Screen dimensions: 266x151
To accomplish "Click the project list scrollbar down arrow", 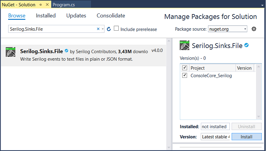I will [259, 116].
